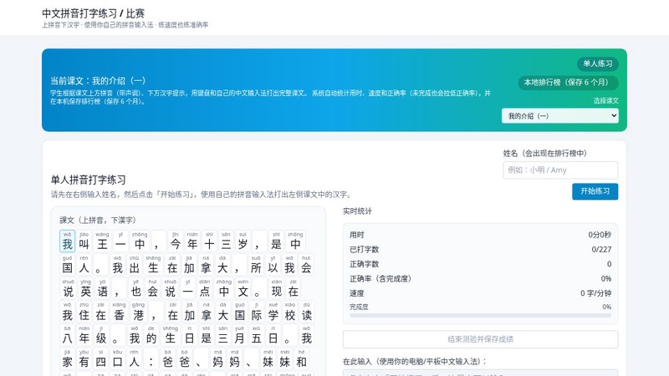669x376 pixels.
Task: Click the character 港 in the lesson
Action: coord(138,312)
